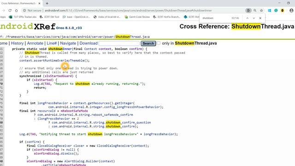Click reboot_safemode_confirm symbol
Image resolution: width=295 pixels, height=166 pixels.
[112, 115]
